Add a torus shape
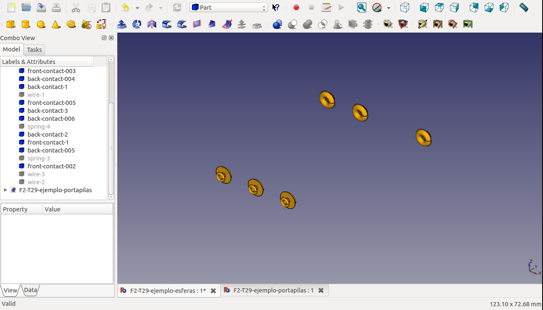This screenshot has width=543, height=310. click(71, 24)
